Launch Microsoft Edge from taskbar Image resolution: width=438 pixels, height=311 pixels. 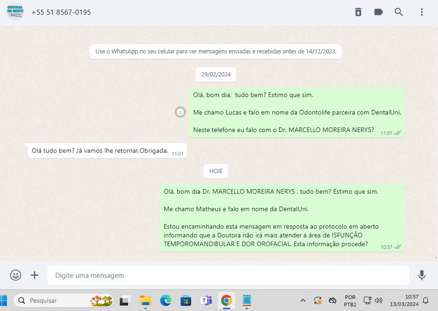pos(166,301)
